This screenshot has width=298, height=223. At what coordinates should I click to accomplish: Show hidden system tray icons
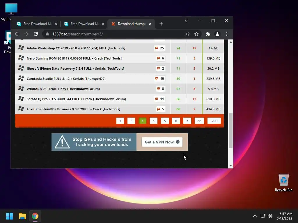[x=255, y=216]
